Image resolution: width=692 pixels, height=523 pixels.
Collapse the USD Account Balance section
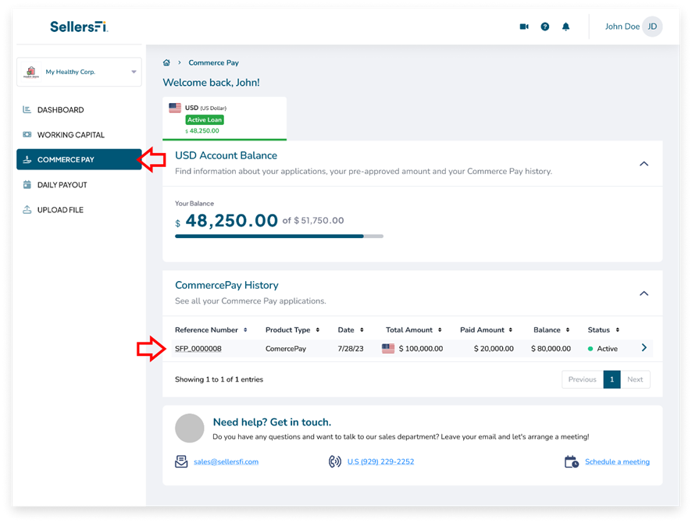[x=644, y=164]
